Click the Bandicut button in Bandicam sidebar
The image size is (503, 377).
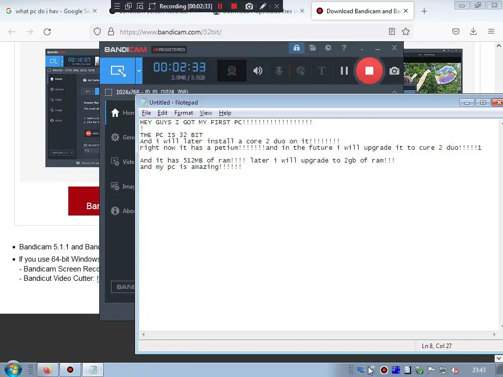(123, 287)
